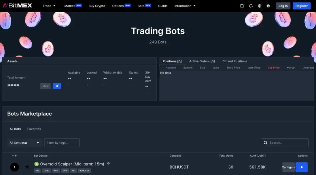Click the BitMEX logo
Viewport: 316px width, 175px height.
[17, 5]
